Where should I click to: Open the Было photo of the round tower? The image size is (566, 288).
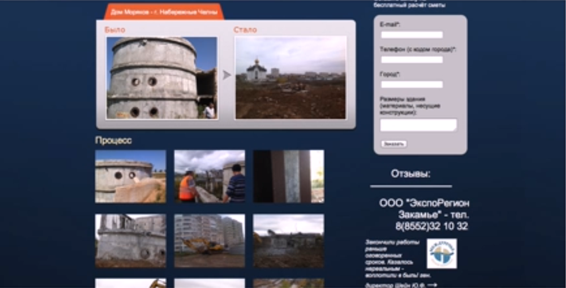(162, 78)
